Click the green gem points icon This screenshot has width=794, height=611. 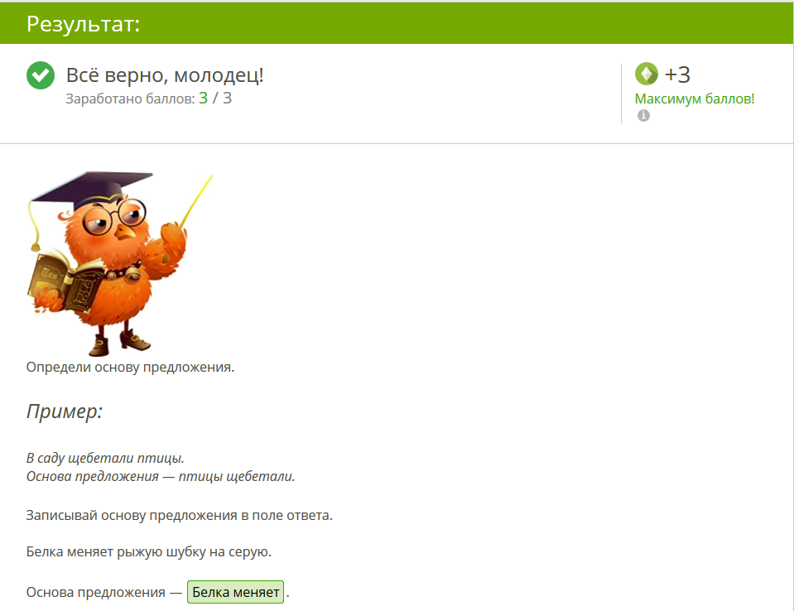(x=647, y=74)
